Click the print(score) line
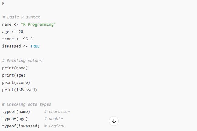The height and width of the screenshot is (131, 197). click(x=16, y=83)
